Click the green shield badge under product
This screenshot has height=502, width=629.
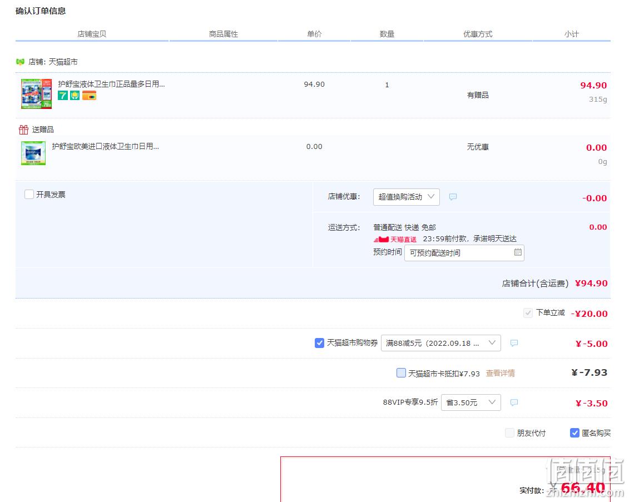tap(75, 96)
